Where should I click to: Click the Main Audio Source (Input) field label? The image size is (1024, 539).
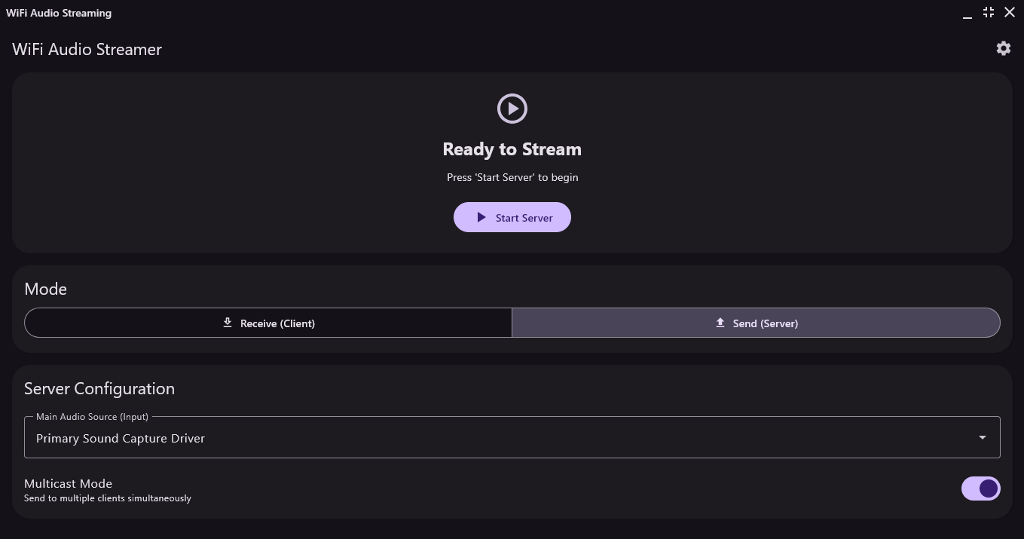pyautogui.click(x=92, y=417)
